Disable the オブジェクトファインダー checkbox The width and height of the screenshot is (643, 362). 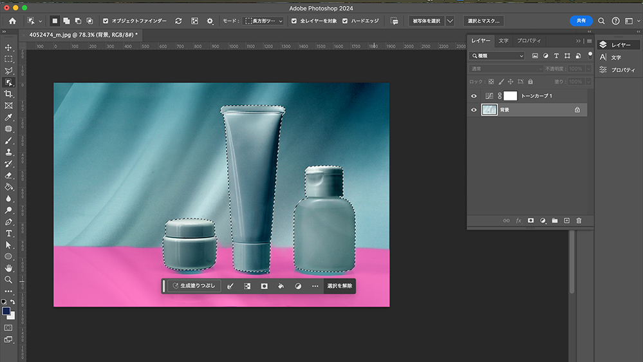[106, 21]
